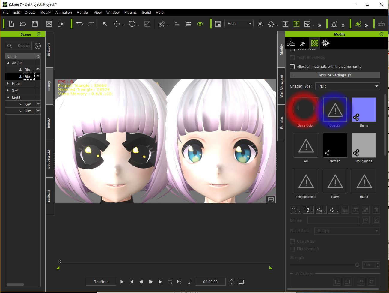Screen dimensions: 389x293
Task: Click the Scene search field
Action: point(18,46)
